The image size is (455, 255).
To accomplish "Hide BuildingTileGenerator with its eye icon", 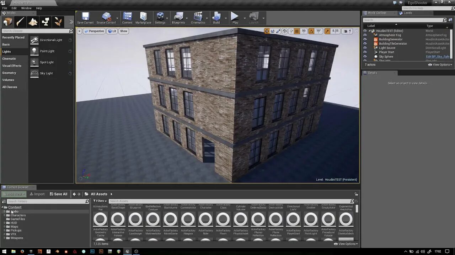I will click(x=365, y=44).
